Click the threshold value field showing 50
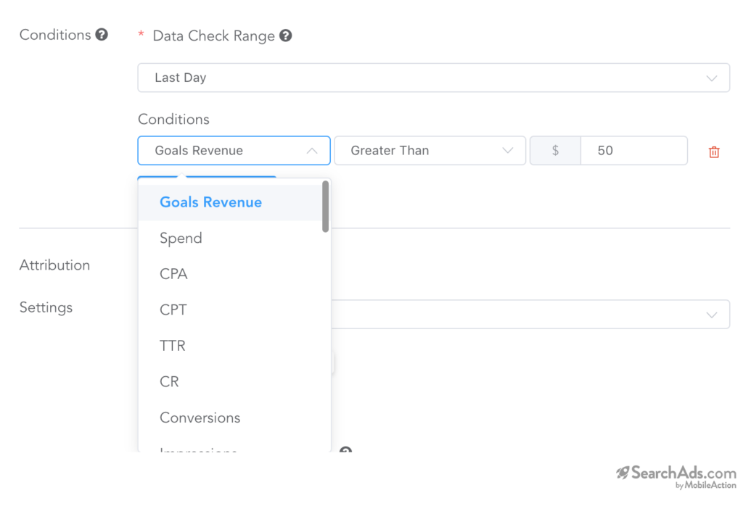The width and height of the screenshot is (743, 506). [633, 151]
